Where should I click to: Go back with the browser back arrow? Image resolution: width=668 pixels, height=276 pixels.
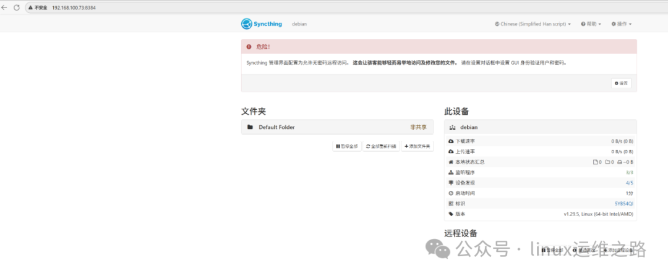click(5, 7)
